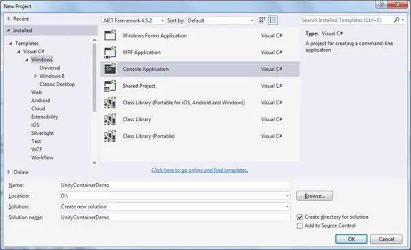Open the Location dropdown arrow
This screenshot has height=250, width=411.
pos(287,196)
